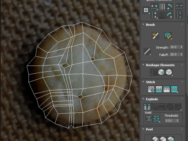Click the Weld Threshold value field
This screenshot has width=188, height=141.
(x=170, y=121)
